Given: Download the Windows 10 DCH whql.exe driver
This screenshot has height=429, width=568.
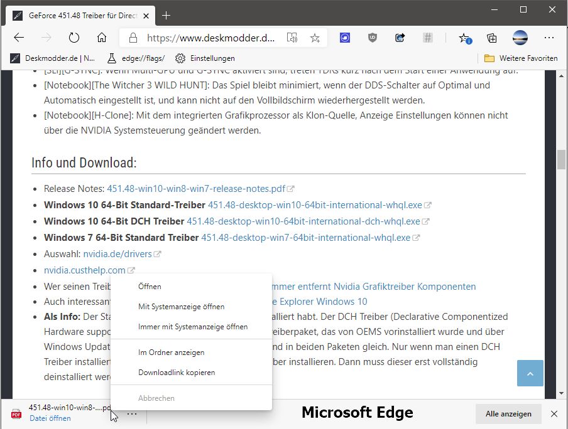Looking at the screenshot, I should 303,221.
